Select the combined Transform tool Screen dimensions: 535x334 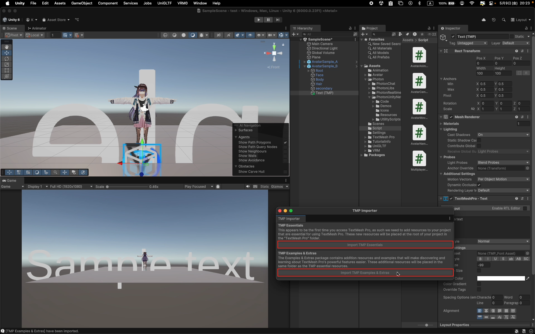(x=7, y=76)
